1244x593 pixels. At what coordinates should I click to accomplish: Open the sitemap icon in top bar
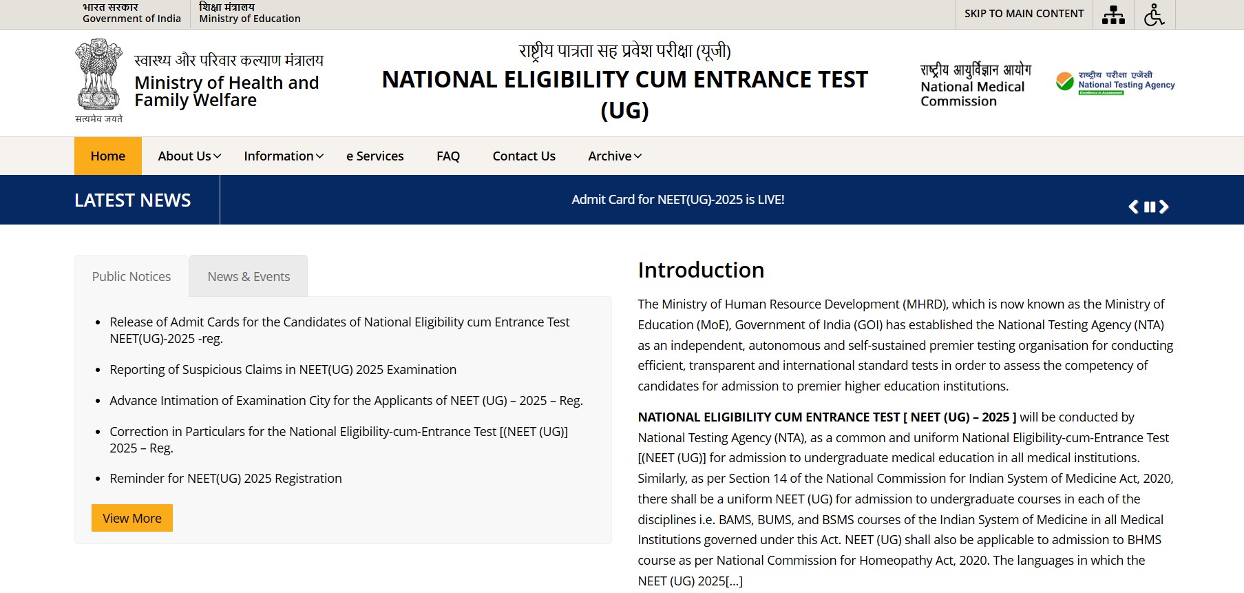1113,14
